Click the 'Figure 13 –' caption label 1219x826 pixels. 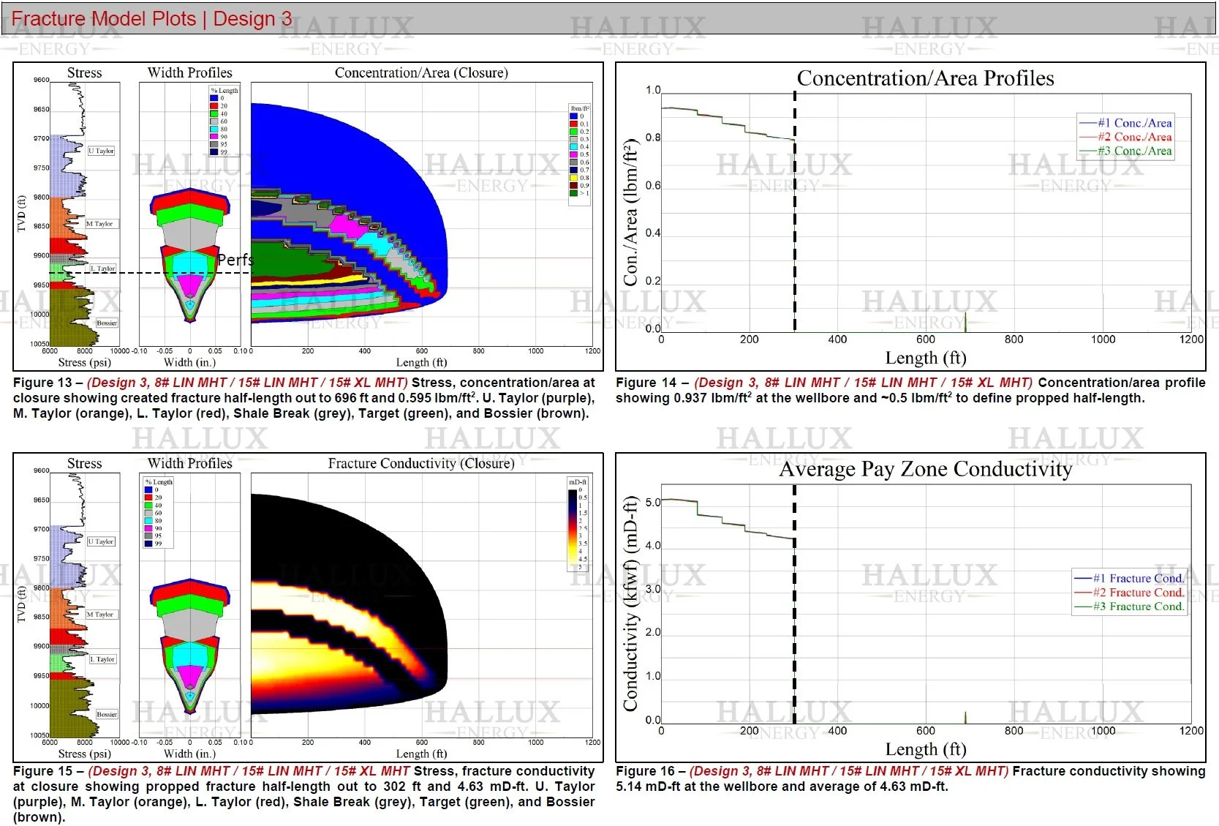click(x=48, y=383)
